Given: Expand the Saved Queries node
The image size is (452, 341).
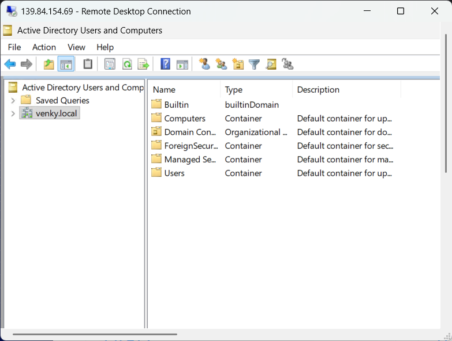Looking at the screenshot, I should [13, 100].
